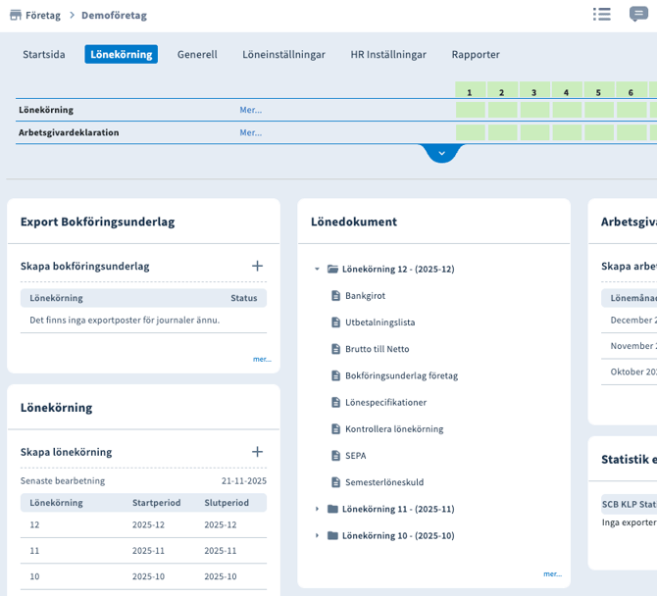This screenshot has height=596, width=657.
Task: Expand the Lönekörning 11 folder
Action: [317, 509]
